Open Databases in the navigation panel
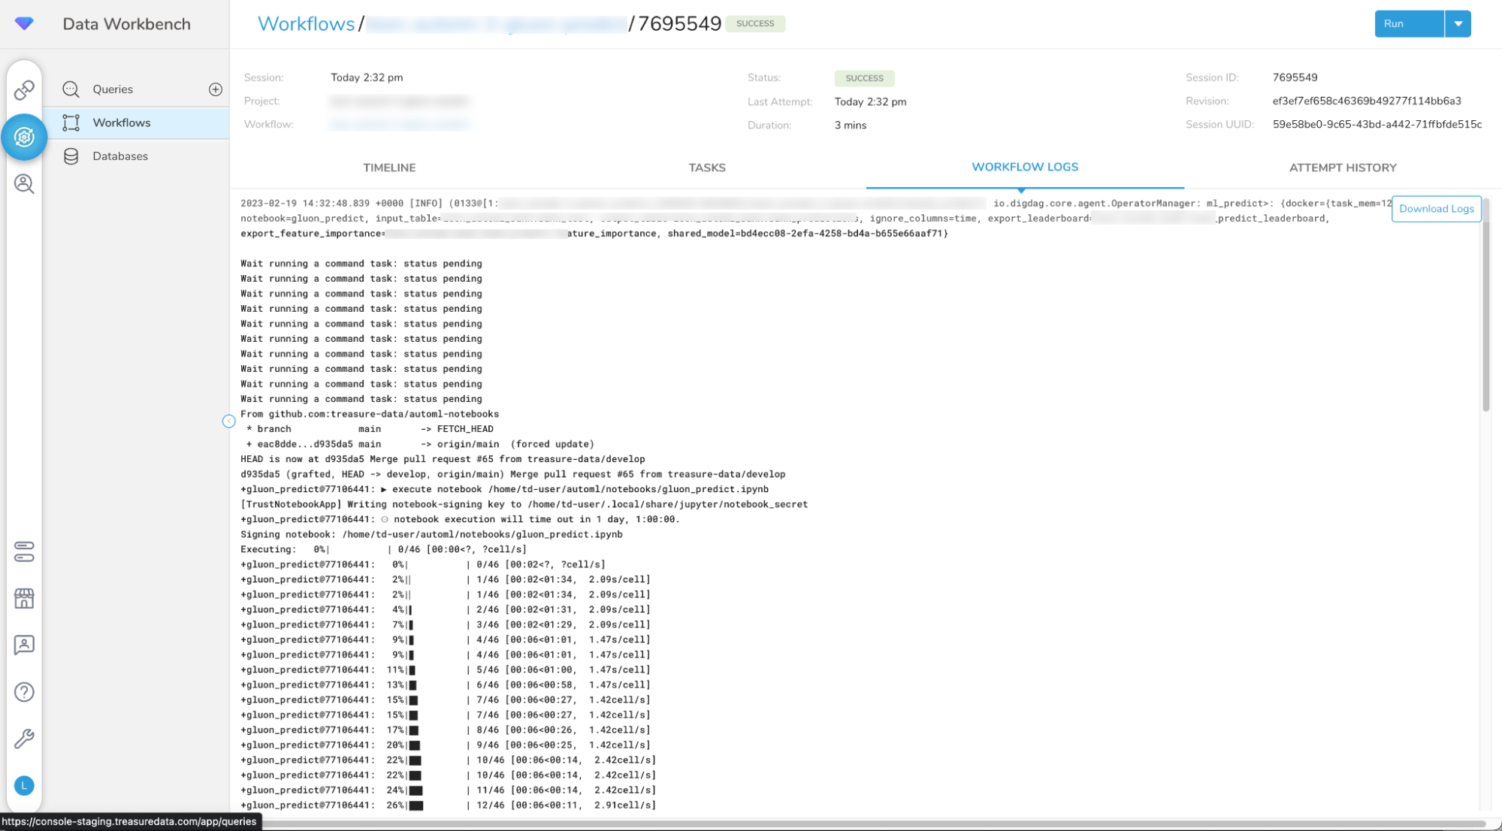This screenshot has height=831, width=1502. 120,156
